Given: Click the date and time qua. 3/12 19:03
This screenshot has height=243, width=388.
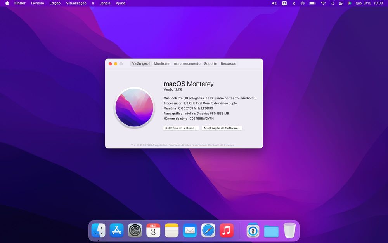Looking at the screenshot, I should point(369,3).
